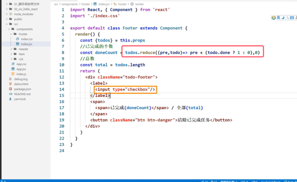Click the demo.html HTML icon
Screen dimensions: 297x182
click(x=10, y=84)
